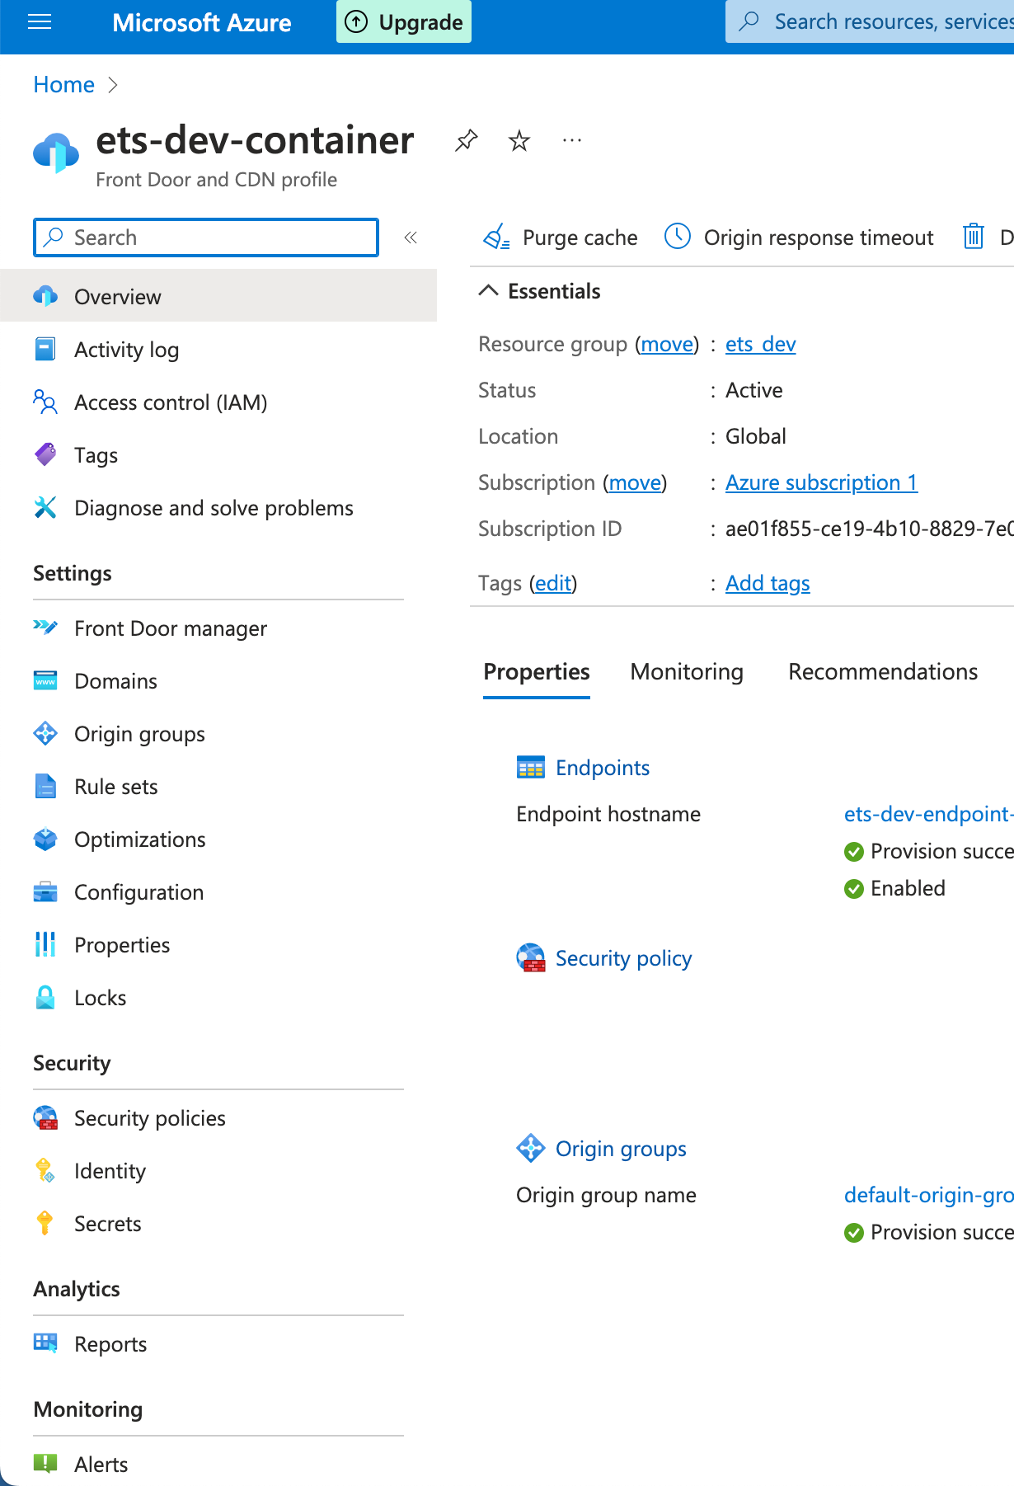
Task: Click the Origin response timeout clock icon
Action: [678, 237]
